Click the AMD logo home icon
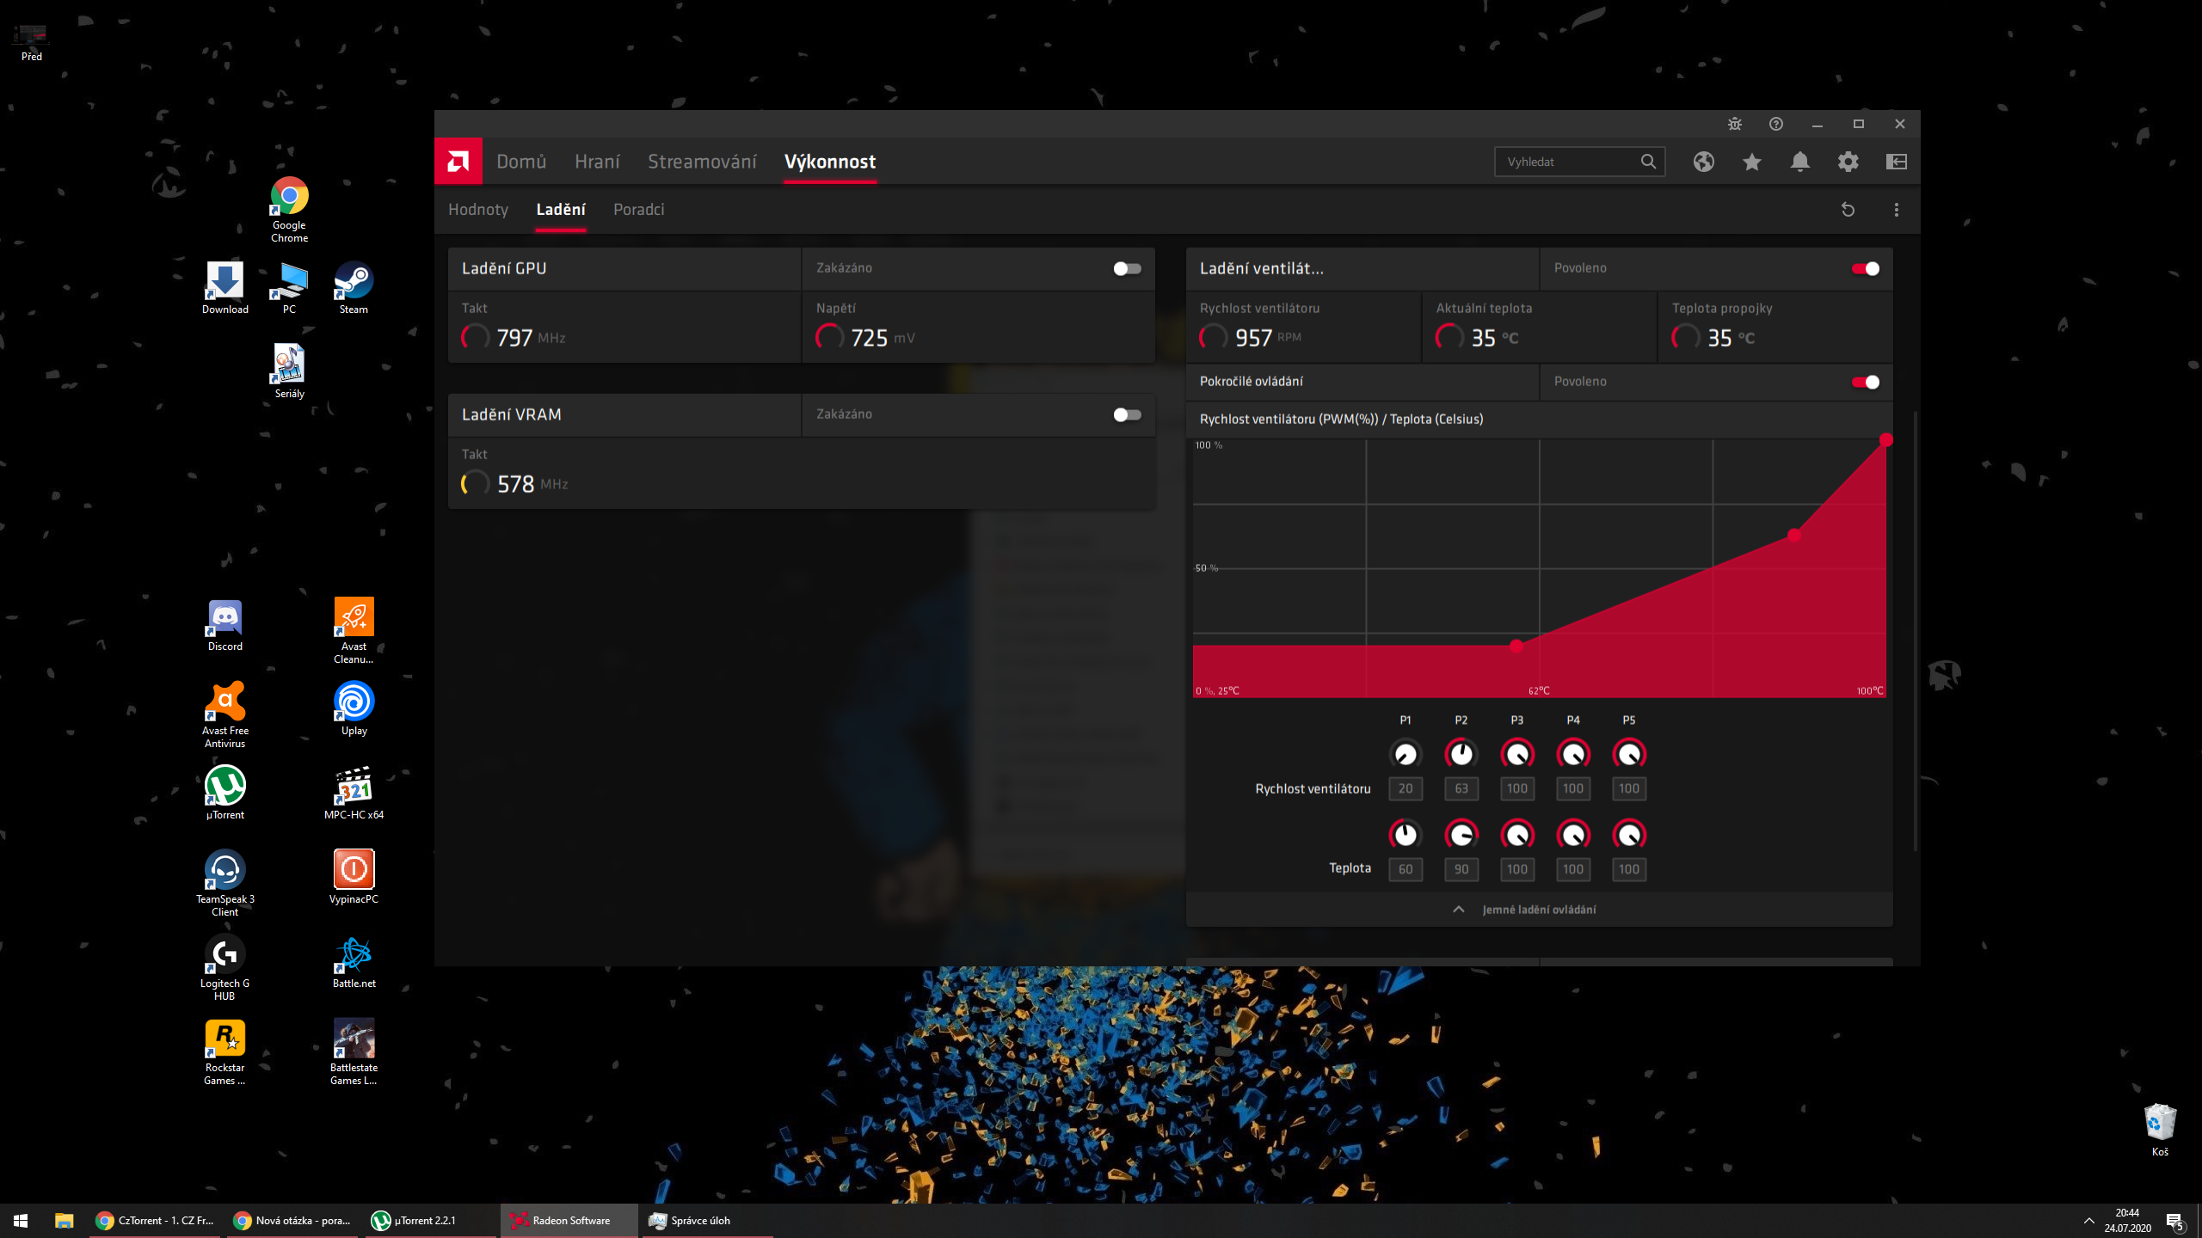Viewport: 2202px width, 1238px height. 458,161
